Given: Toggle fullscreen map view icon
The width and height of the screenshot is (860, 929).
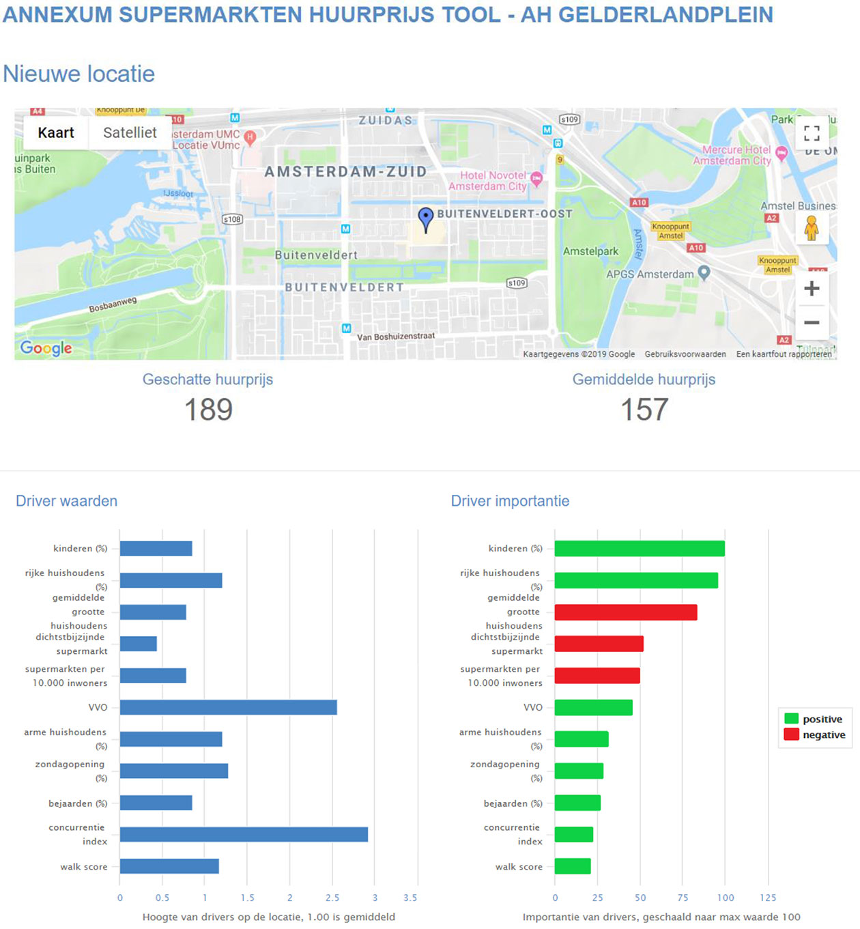Looking at the screenshot, I should [812, 133].
